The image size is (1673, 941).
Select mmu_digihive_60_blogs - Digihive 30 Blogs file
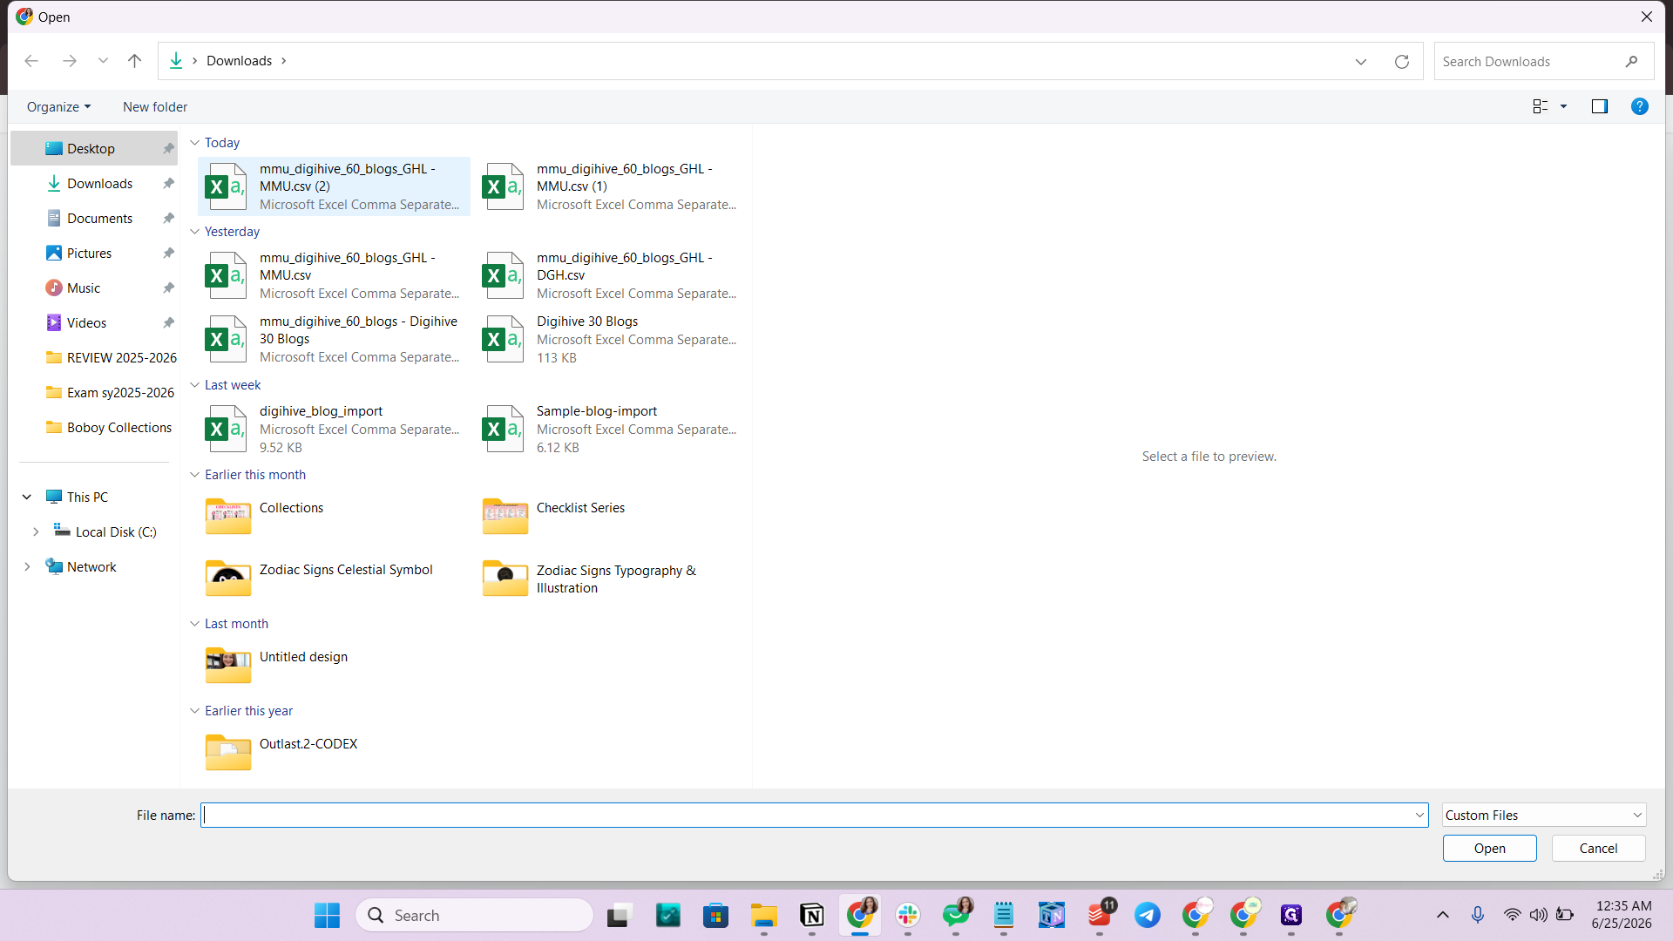(334, 339)
